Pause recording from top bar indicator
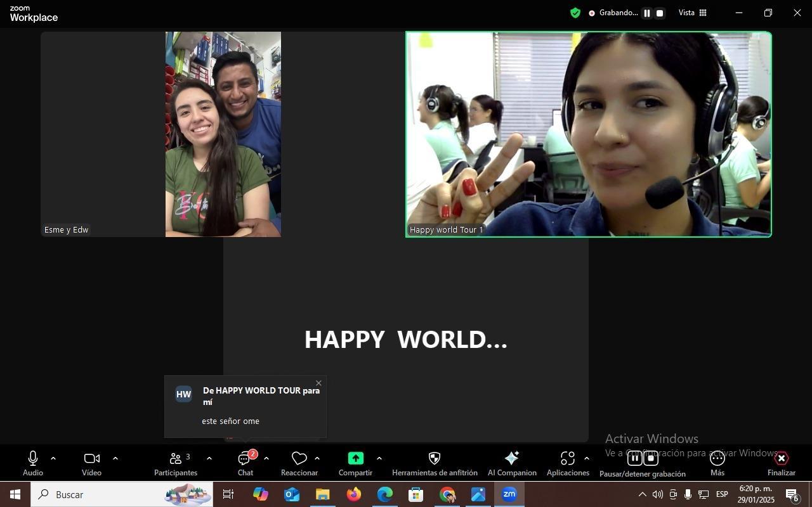Image resolution: width=812 pixels, height=507 pixels. (647, 13)
